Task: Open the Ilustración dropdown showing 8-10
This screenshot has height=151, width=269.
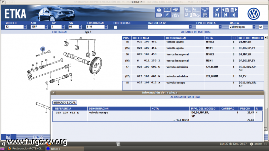Action: [106, 27]
